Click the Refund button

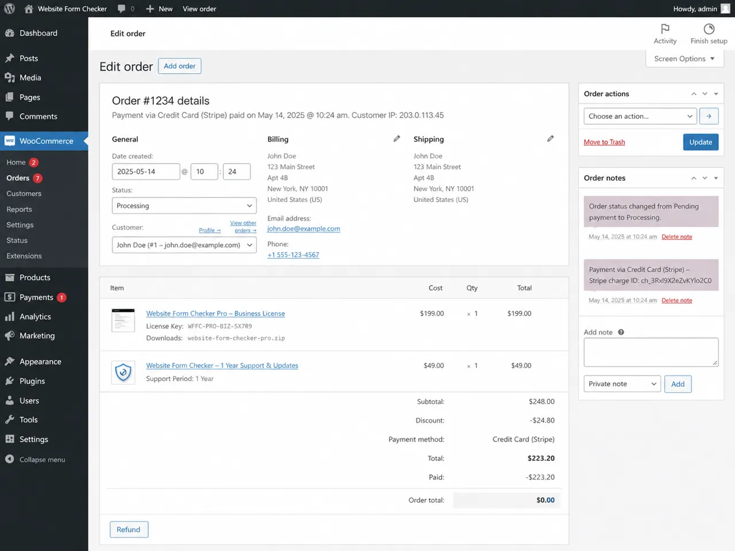[x=129, y=529]
